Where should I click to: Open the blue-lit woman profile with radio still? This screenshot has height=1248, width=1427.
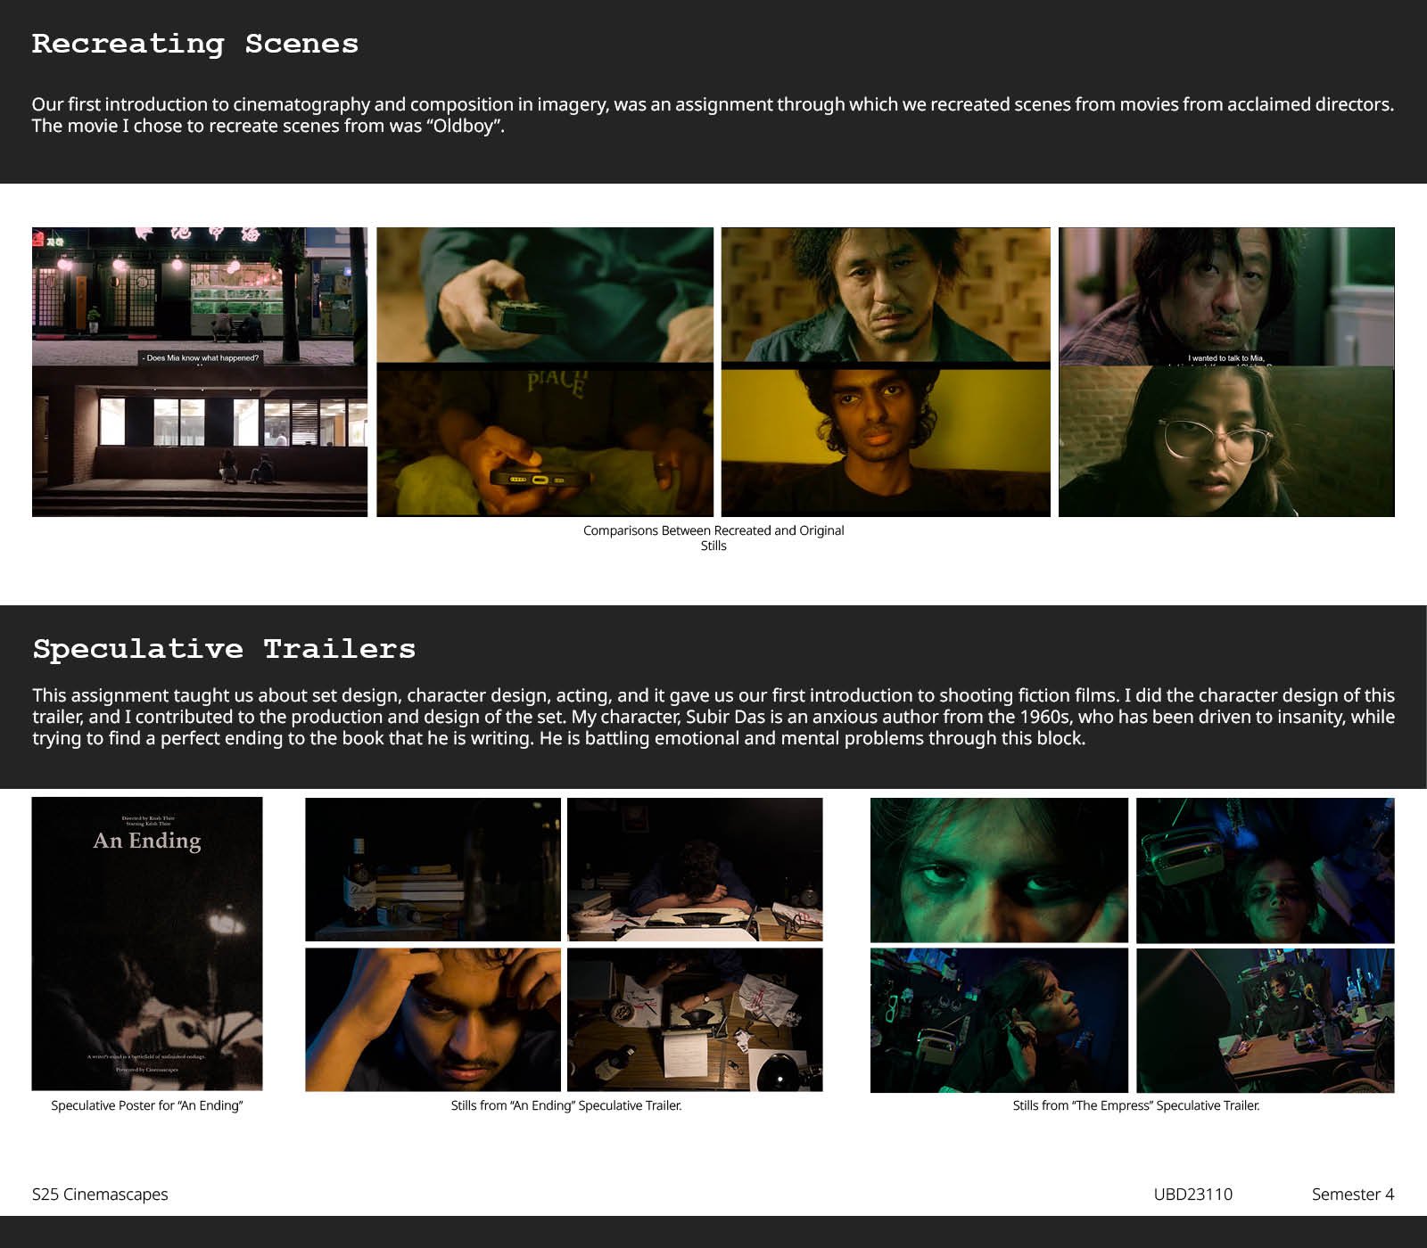pyautogui.click(x=999, y=1021)
